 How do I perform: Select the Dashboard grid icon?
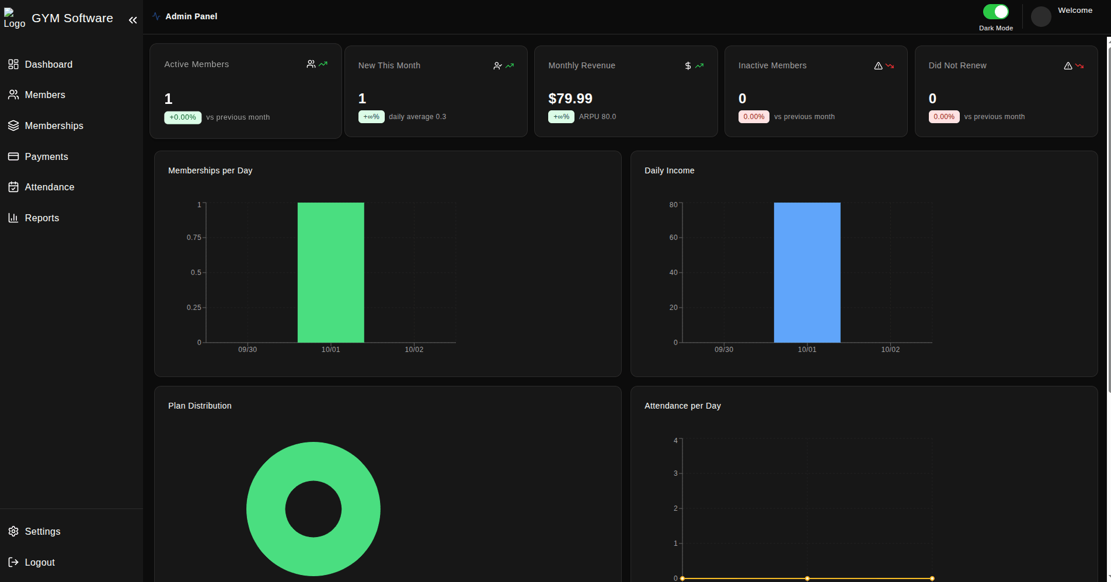13,64
